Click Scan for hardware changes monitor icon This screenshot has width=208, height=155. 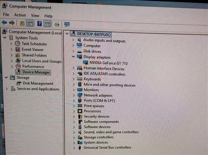(67, 24)
